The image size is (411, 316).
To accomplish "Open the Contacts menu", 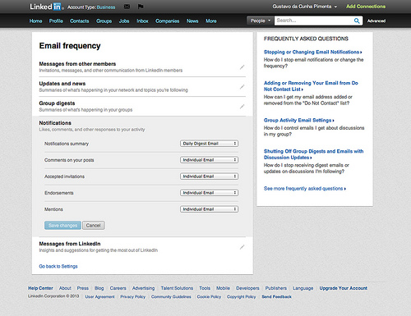I will (80, 21).
